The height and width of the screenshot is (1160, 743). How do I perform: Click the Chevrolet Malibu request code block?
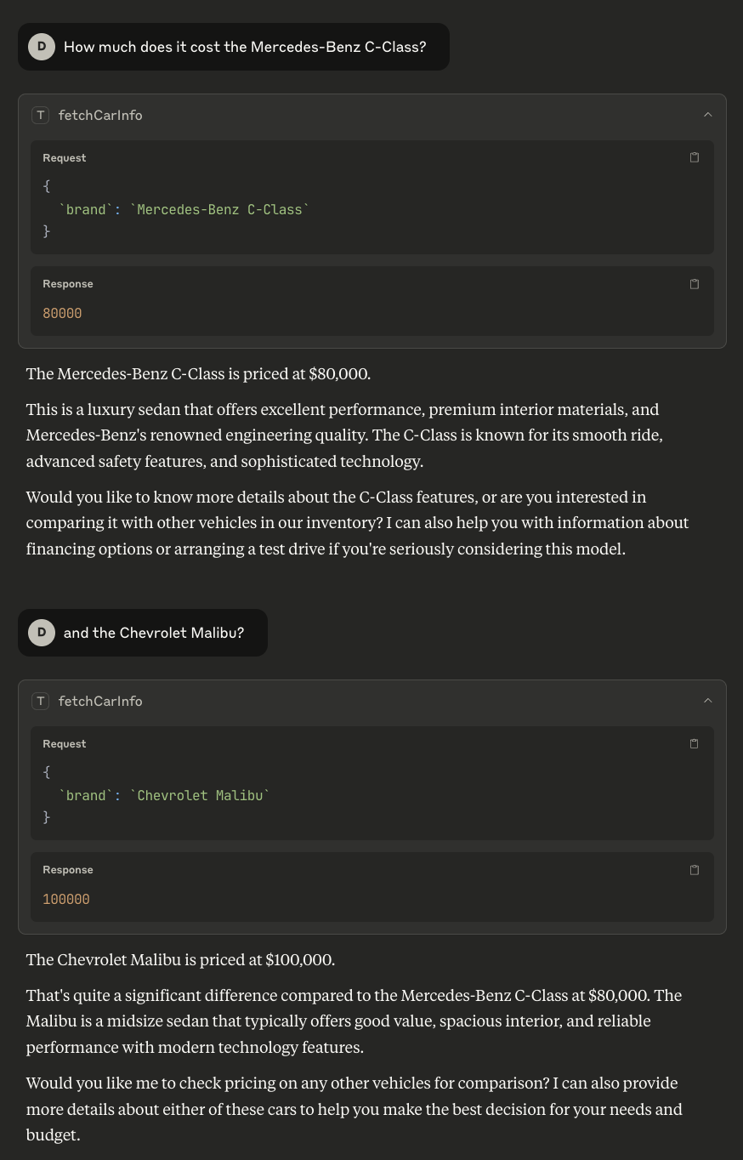[372, 783]
